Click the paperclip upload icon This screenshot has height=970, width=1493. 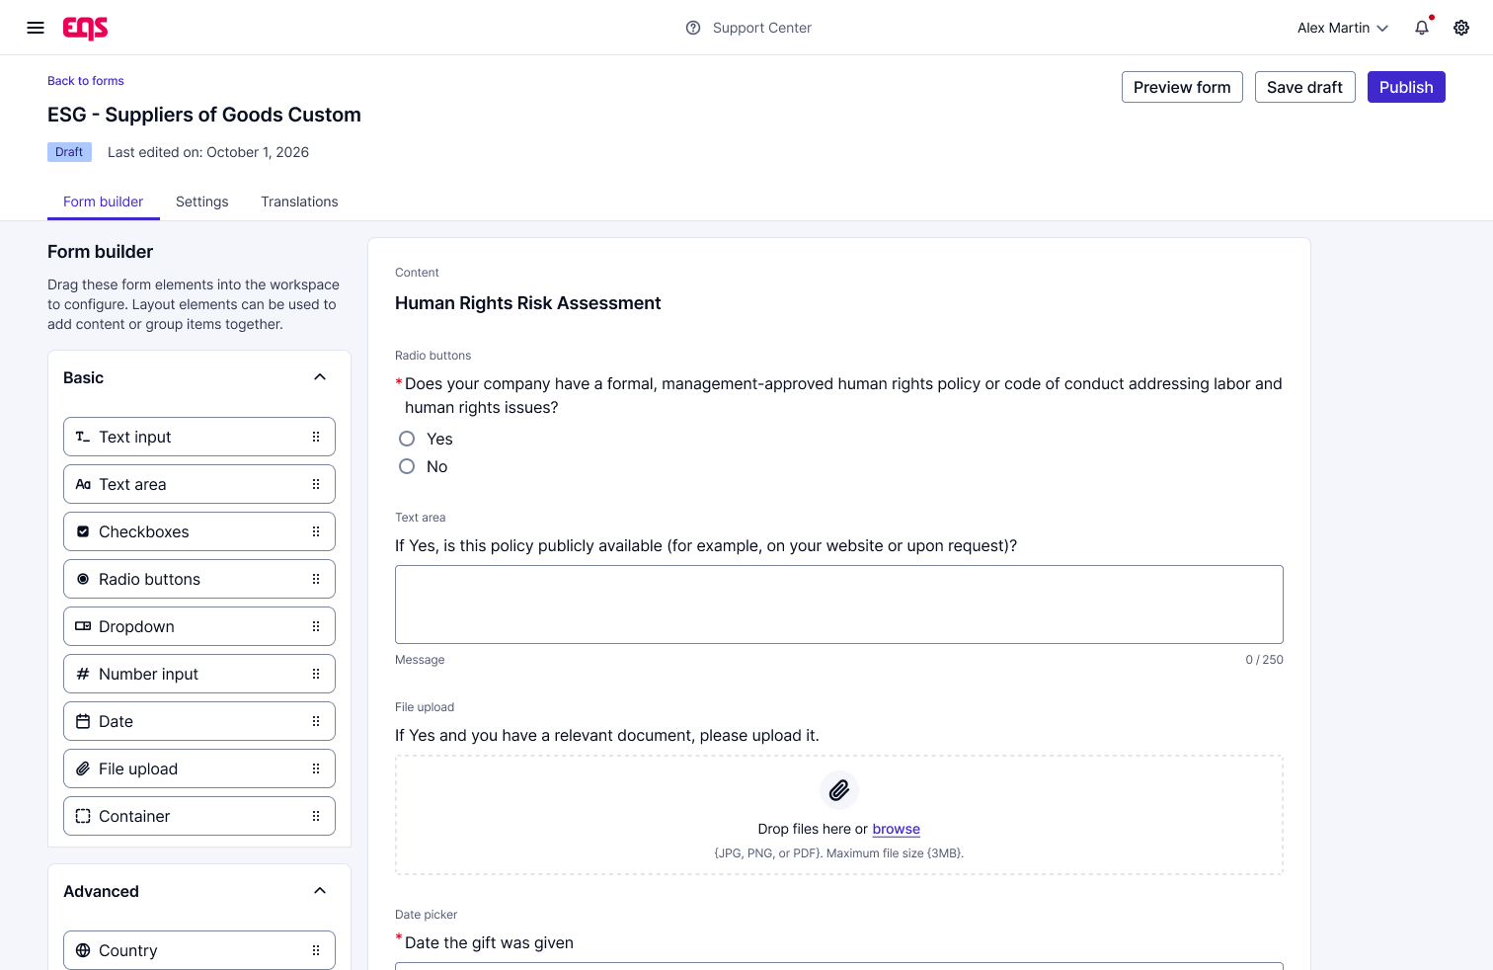839,790
